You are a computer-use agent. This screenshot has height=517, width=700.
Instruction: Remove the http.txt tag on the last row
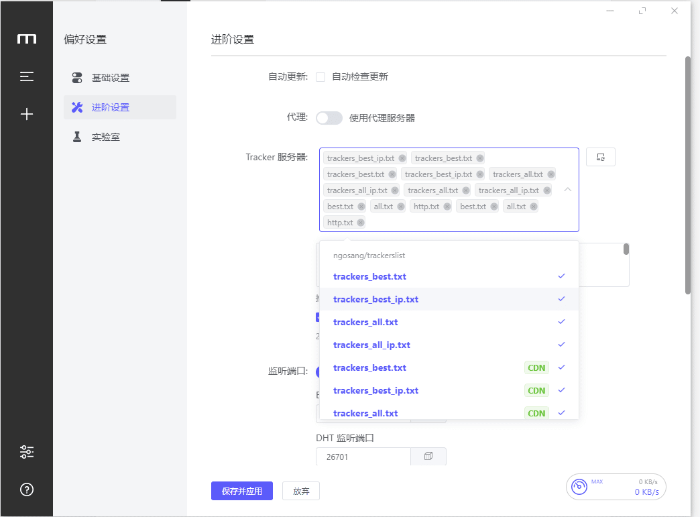point(361,223)
